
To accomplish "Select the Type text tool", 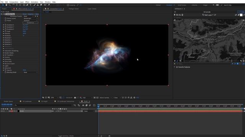I will [x=31, y=5].
